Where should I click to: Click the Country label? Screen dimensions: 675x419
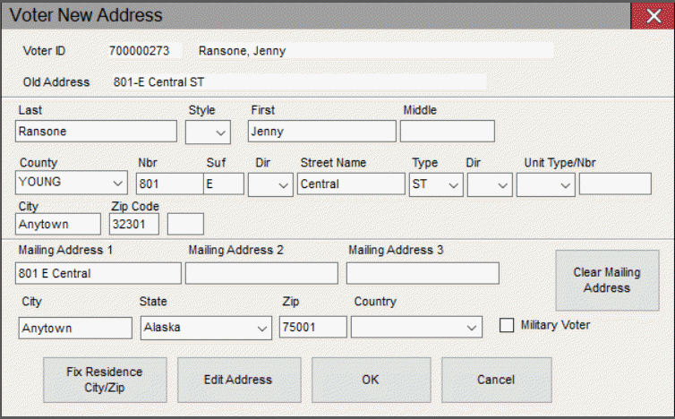click(375, 302)
